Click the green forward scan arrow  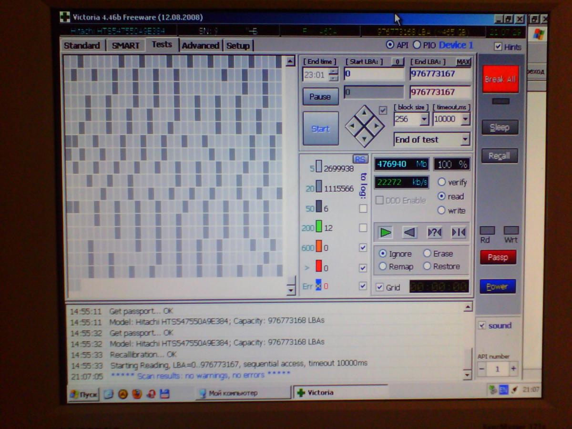tap(386, 233)
